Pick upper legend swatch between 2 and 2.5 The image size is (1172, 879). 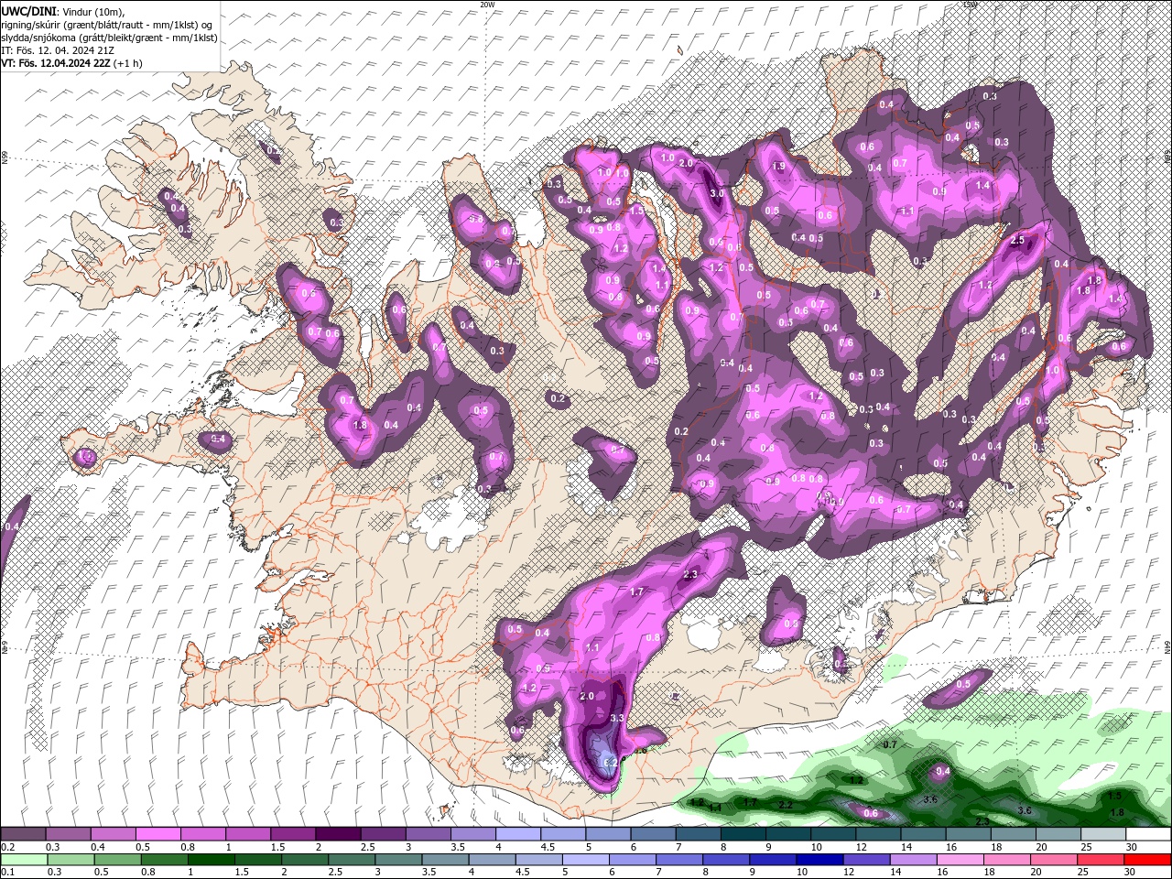tap(338, 834)
